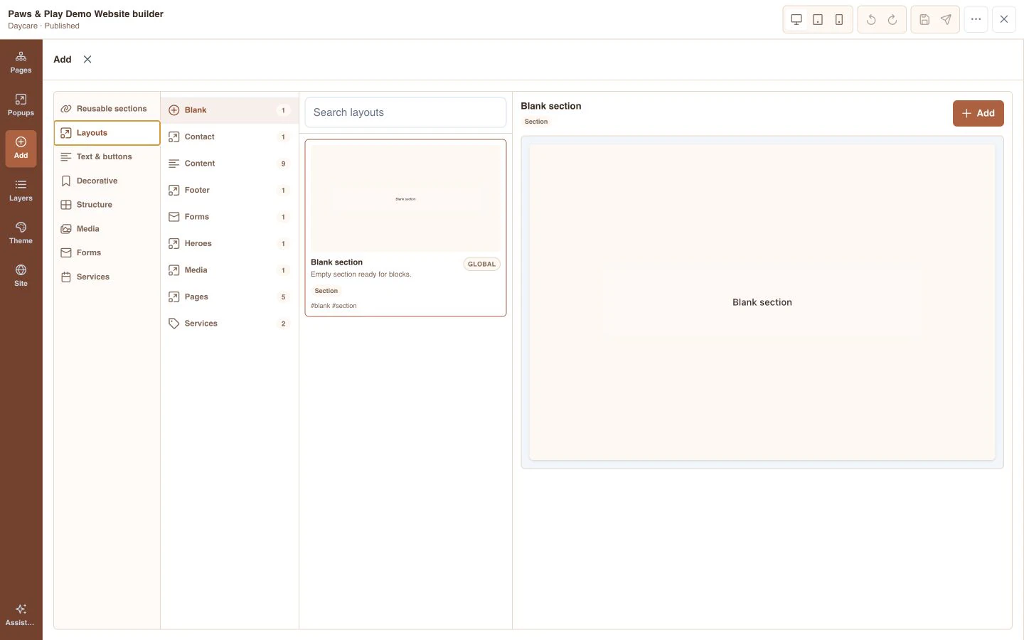The image size is (1024, 640).
Task: Redo the last change
Action: click(892, 20)
